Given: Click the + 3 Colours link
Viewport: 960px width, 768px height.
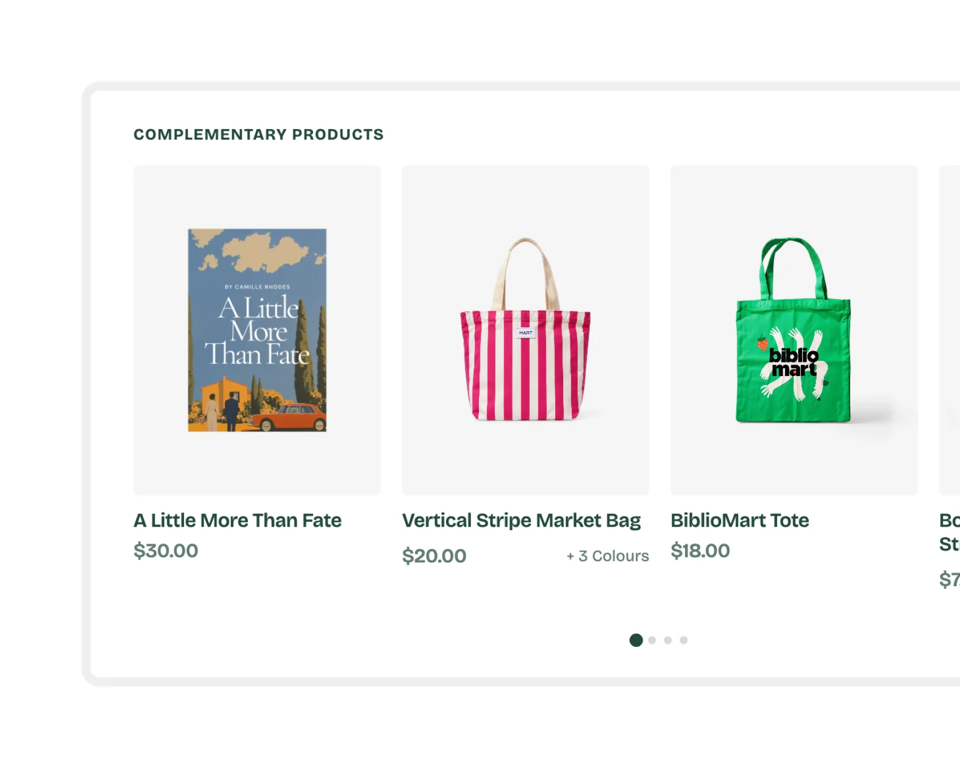Looking at the screenshot, I should click(x=607, y=556).
